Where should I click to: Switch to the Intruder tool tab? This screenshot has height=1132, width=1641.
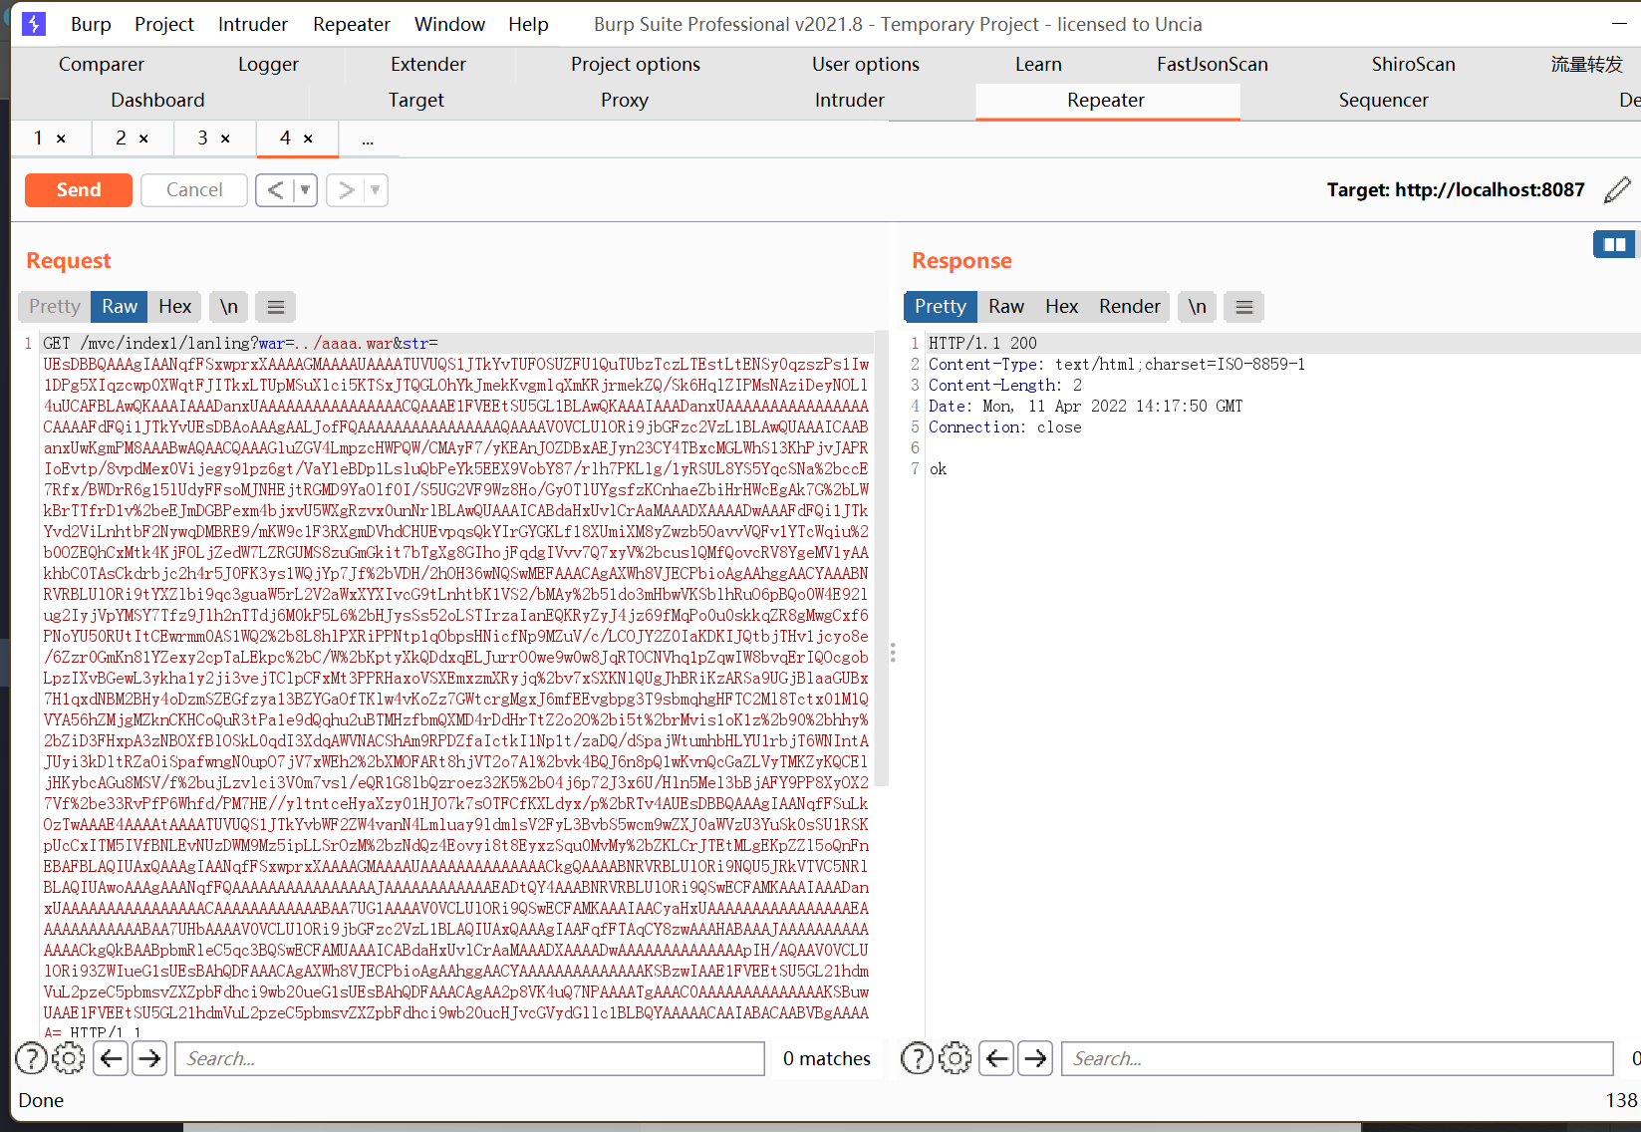[850, 100]
